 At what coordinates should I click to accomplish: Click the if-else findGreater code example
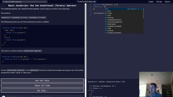pos(42,36)
